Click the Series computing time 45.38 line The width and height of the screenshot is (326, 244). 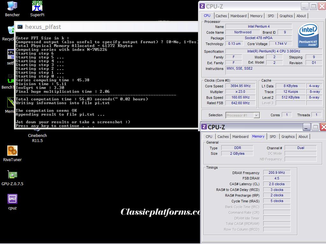[53, 80]
